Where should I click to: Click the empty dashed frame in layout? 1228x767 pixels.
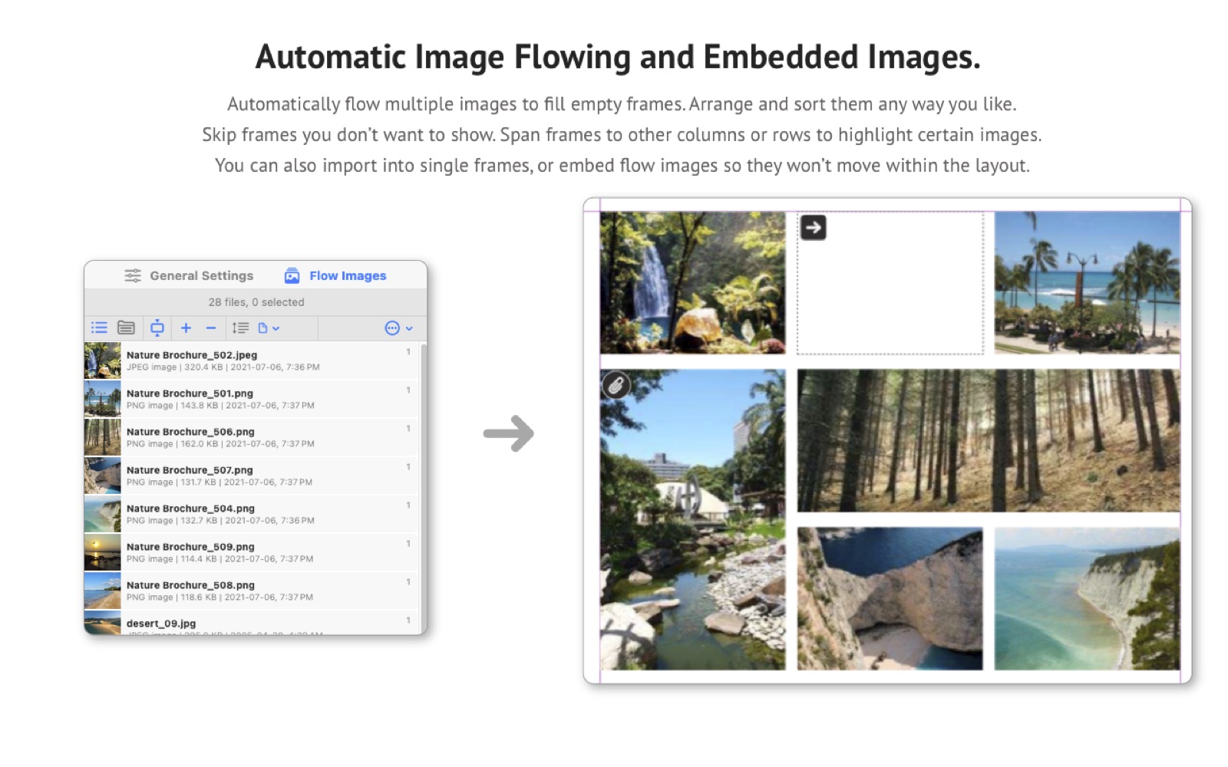coord(890,283)
